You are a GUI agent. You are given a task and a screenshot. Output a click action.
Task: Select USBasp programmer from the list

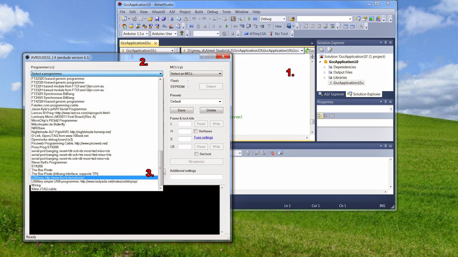[94, 178]
